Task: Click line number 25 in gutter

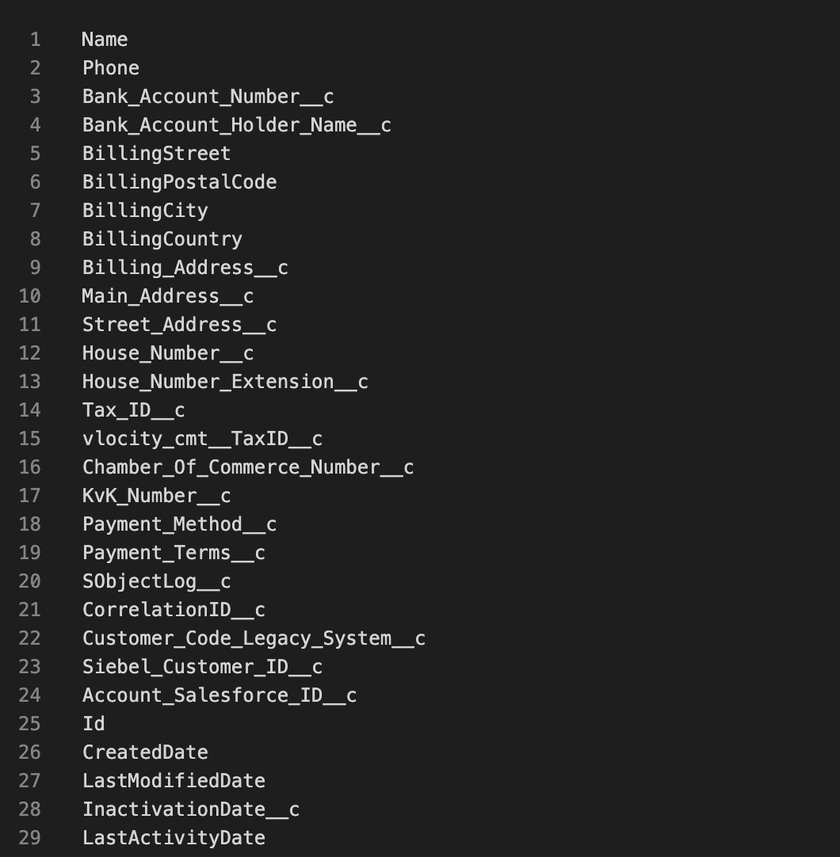Action: (29, 724)
